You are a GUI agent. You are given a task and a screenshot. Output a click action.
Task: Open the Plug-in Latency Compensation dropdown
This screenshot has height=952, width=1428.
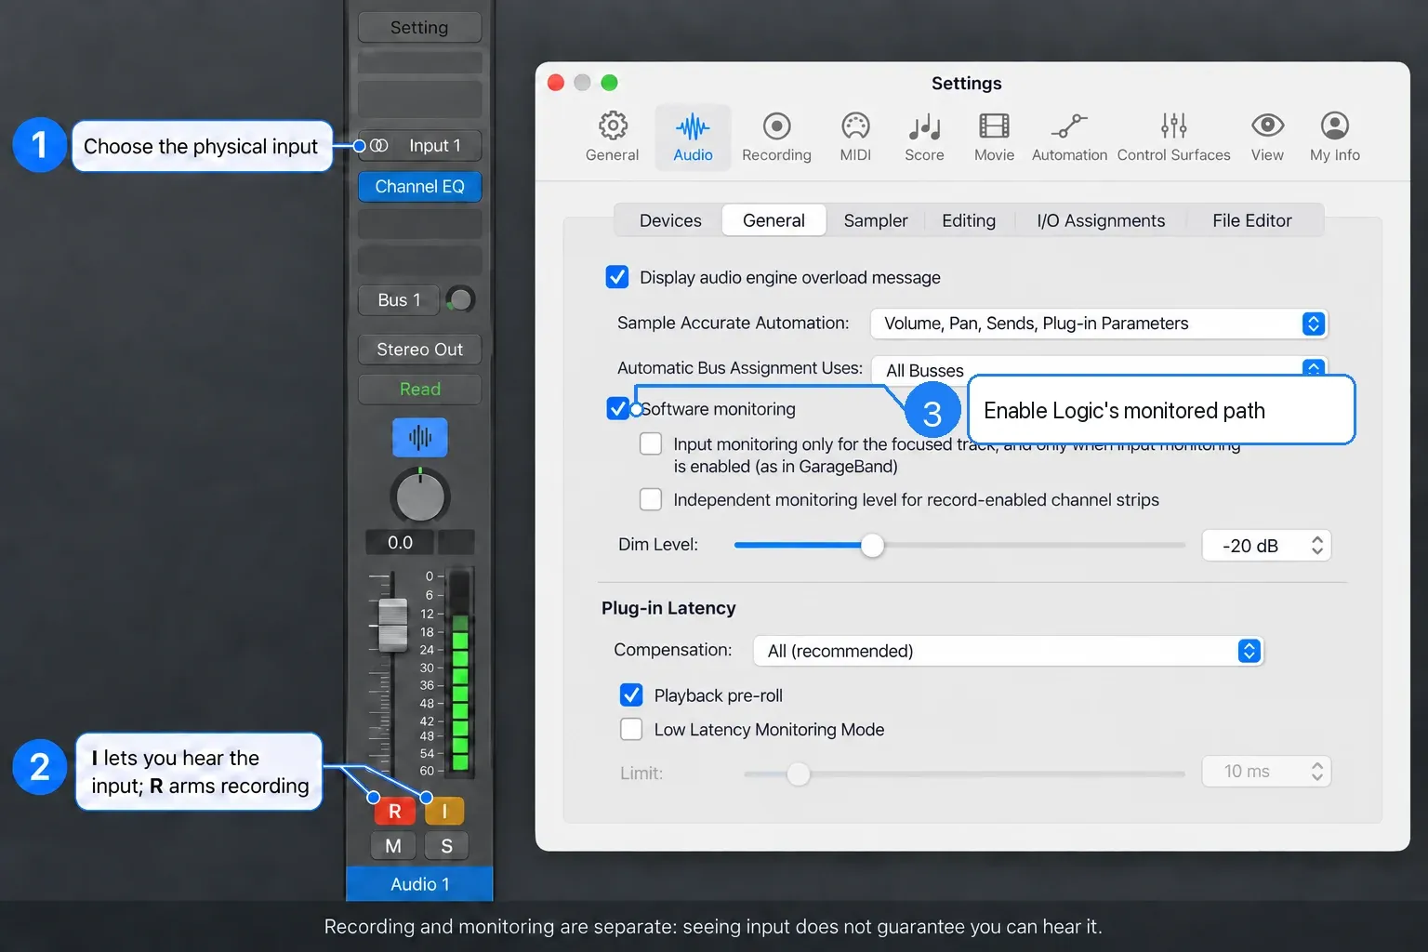pyautogui.click(x=1009, y=651)
